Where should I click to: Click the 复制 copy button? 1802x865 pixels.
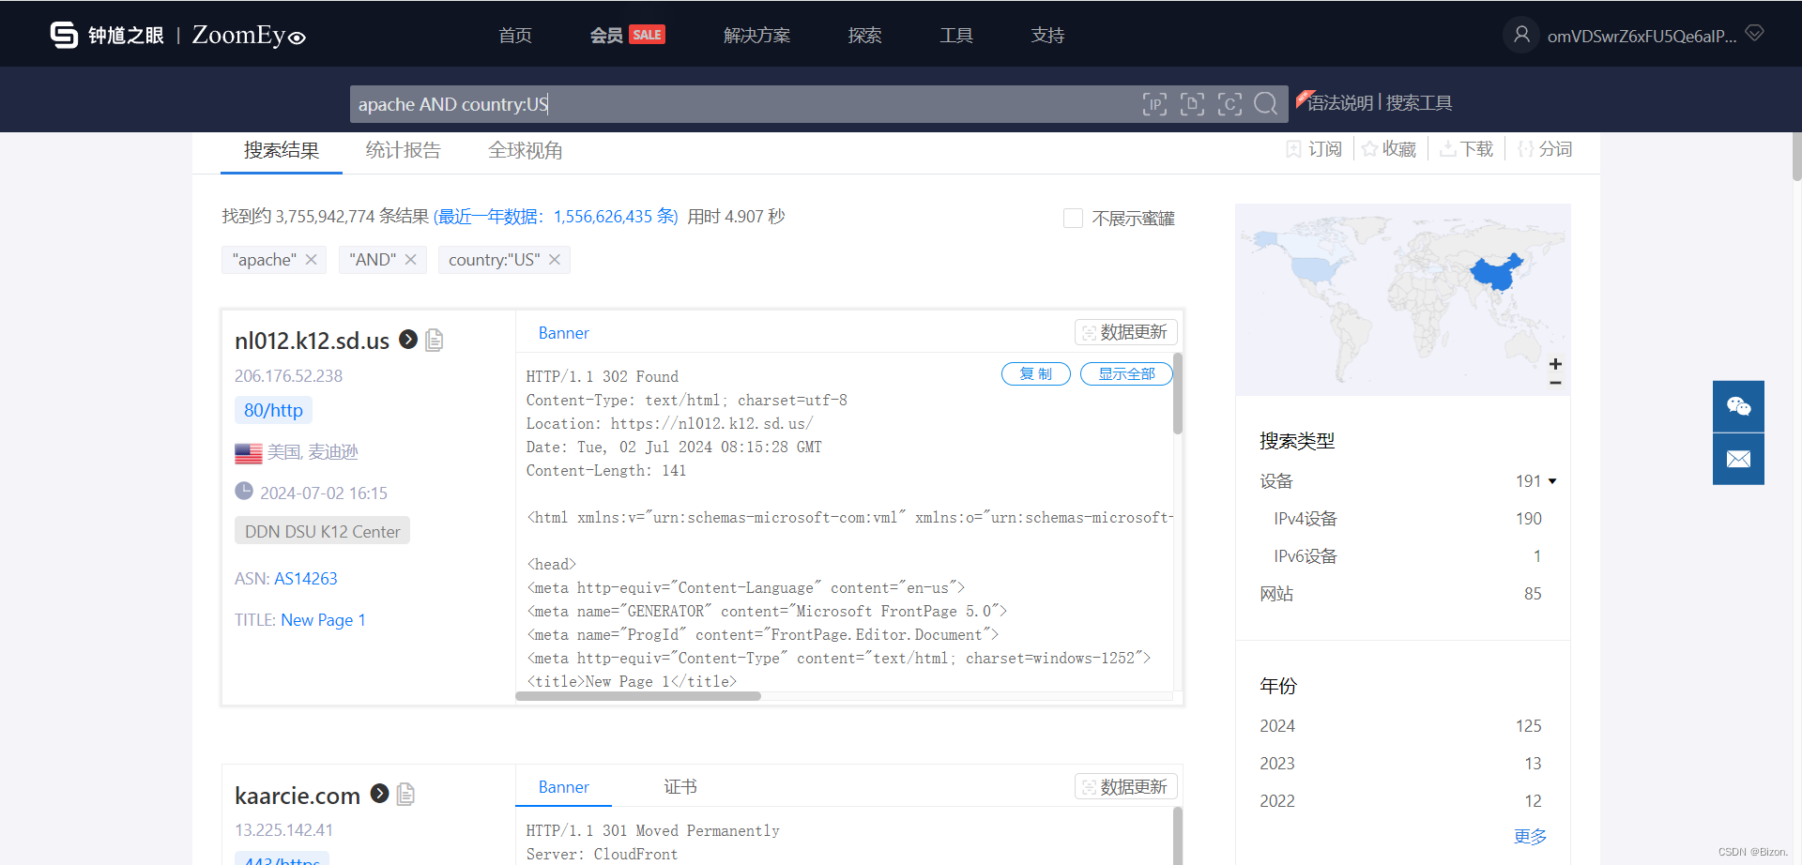point(1036,373)
